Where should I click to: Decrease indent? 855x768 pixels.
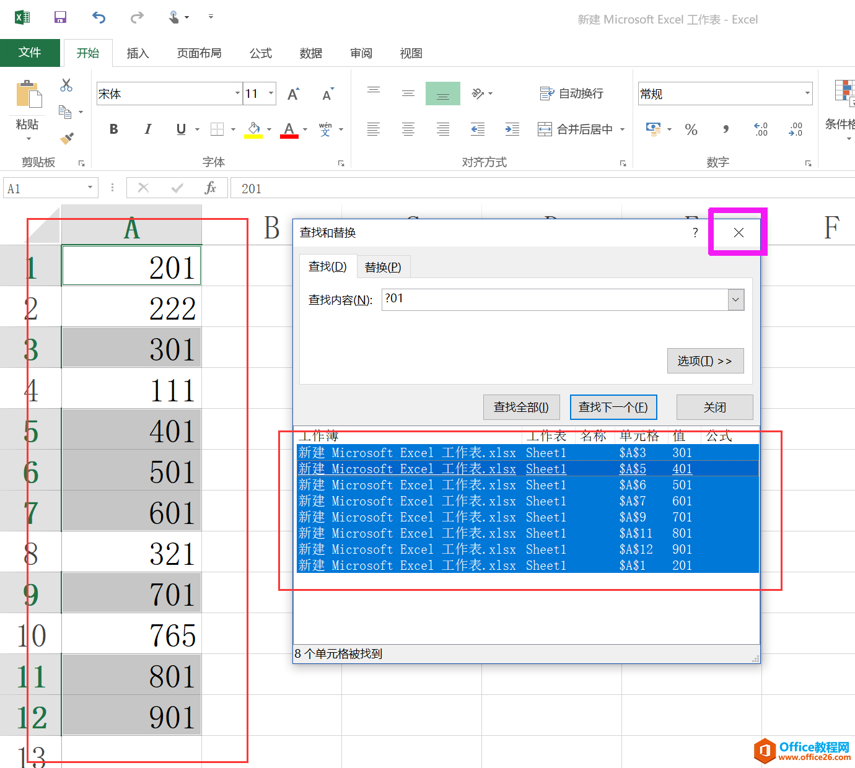coord(478,129)
